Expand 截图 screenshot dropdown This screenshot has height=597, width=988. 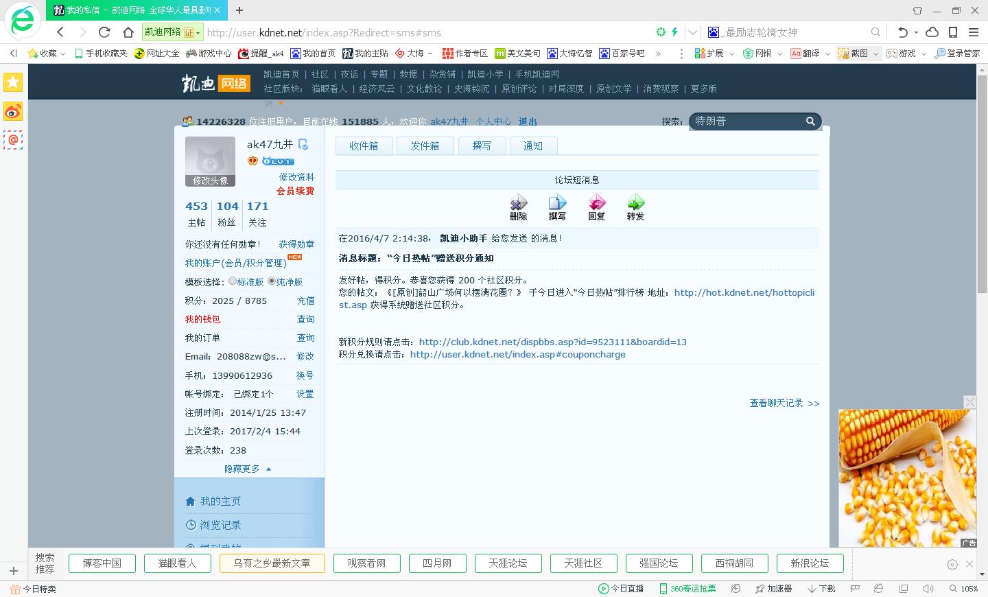click(875, 54)
